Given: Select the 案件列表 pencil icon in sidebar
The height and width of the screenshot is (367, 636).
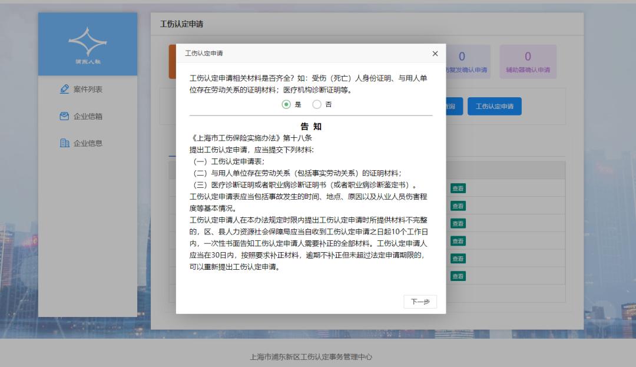Looking at the screenshot, I should pyautogui.click(x=65, y=89).
